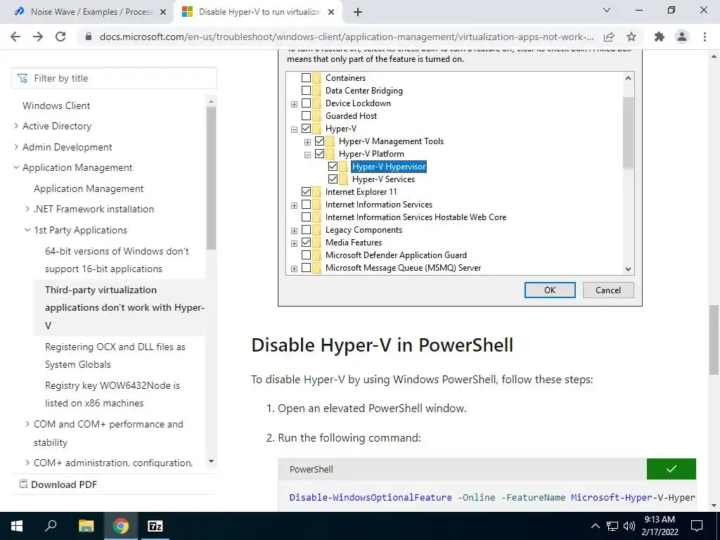Screen dimensions: 720x540
Task: Click the Download PDF icon
Action: [x=23, y=484]
